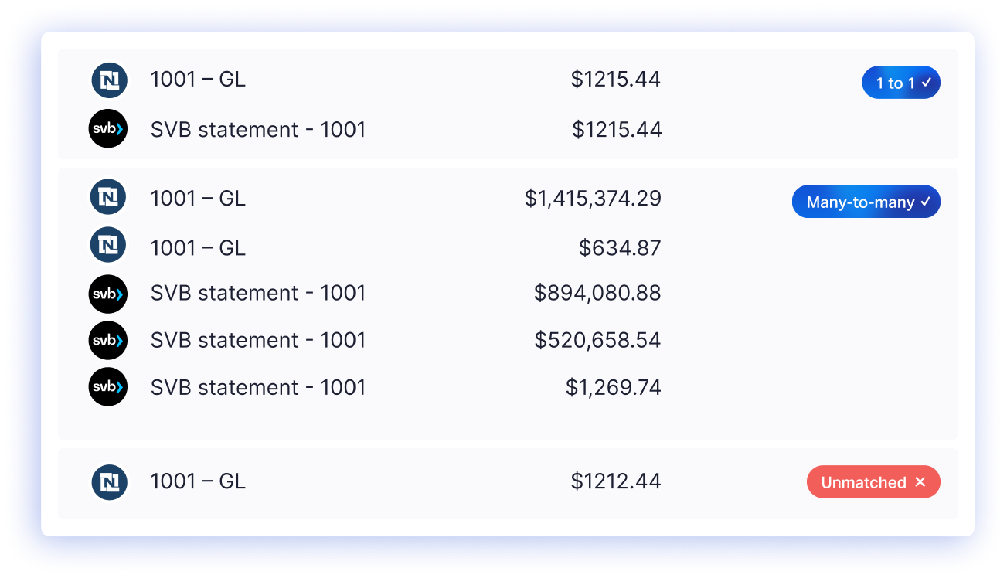Viewport: 1007px width, 578px height.
Task: Click the $634.87 amount
Action: (x=620, y=248)
